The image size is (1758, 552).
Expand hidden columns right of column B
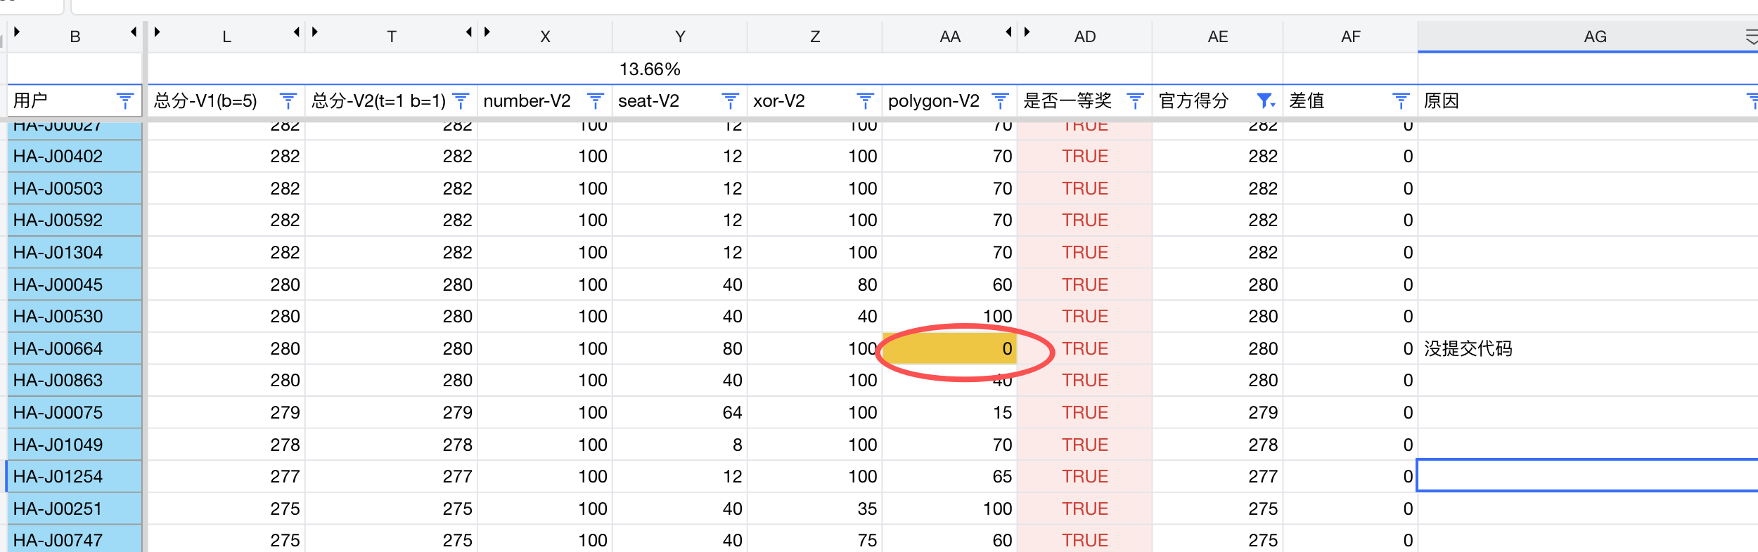134,32
